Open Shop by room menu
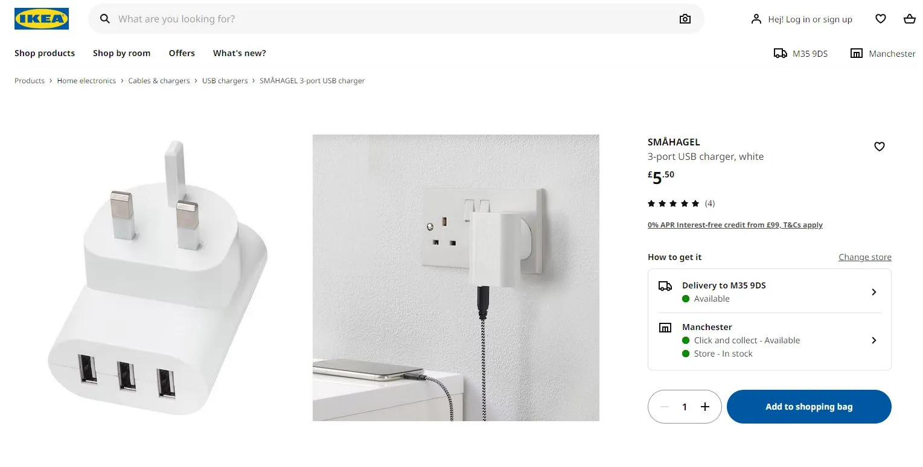923x467 pixels. 121,53
